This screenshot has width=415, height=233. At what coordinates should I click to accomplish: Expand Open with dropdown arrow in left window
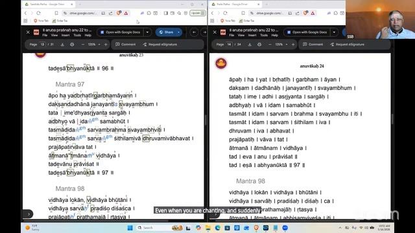(x=147, y=32)
